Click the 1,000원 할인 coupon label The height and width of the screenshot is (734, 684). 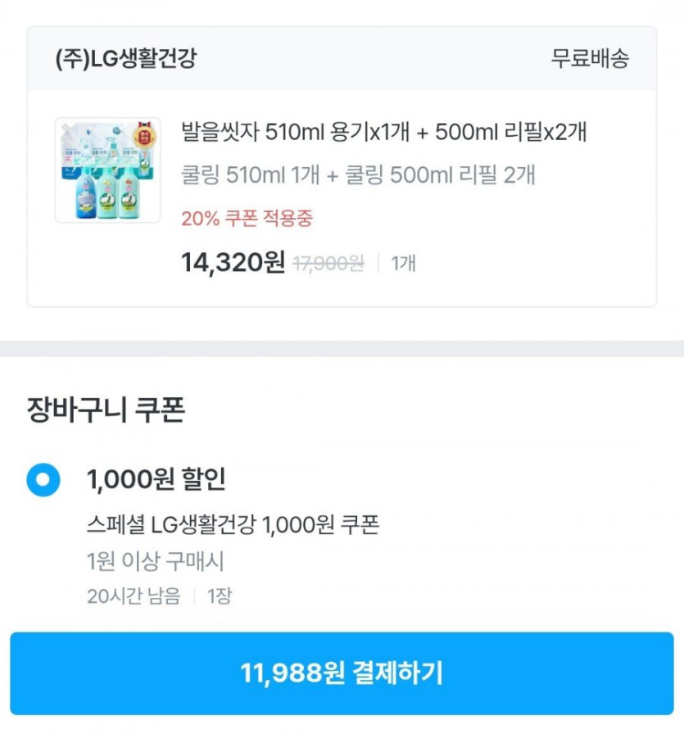(x=156, y=479)
